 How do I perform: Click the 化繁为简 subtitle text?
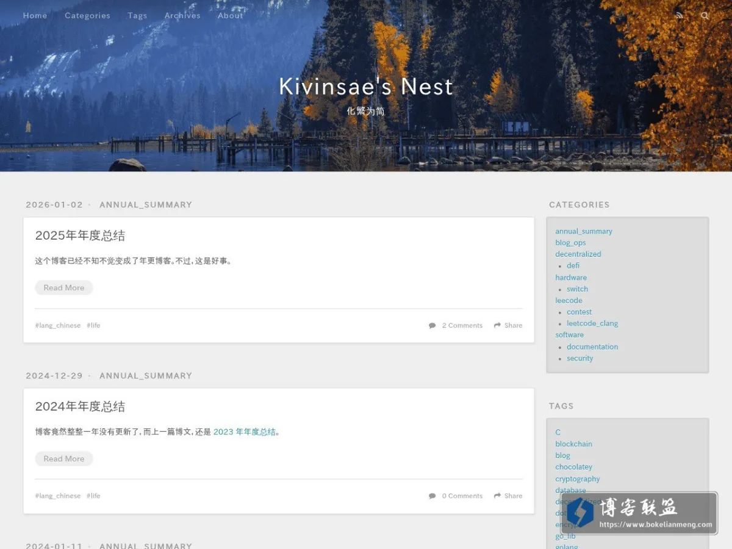[366, 111]
